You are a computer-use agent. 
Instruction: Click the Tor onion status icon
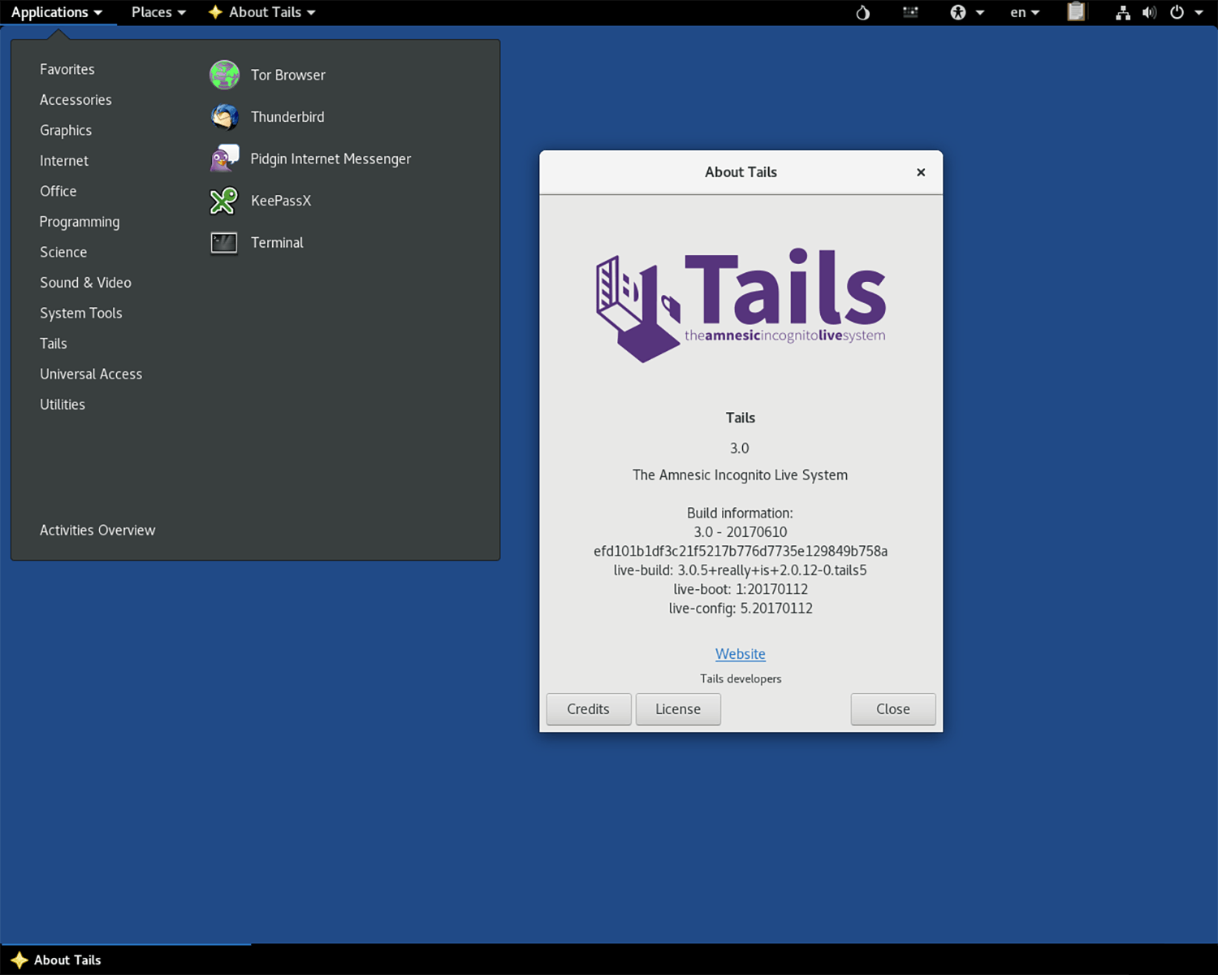[862, 12]
